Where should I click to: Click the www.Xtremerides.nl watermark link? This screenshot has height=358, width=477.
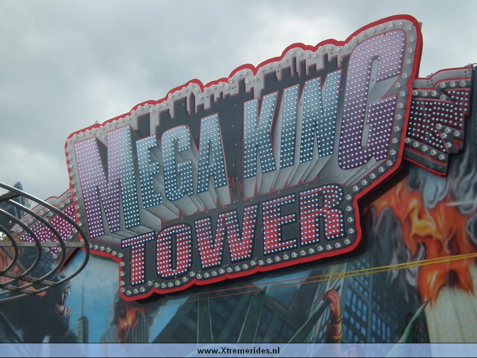238,351
